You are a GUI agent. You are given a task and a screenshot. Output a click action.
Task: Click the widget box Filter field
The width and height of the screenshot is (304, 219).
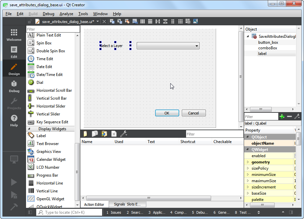(x=53, y=29)
